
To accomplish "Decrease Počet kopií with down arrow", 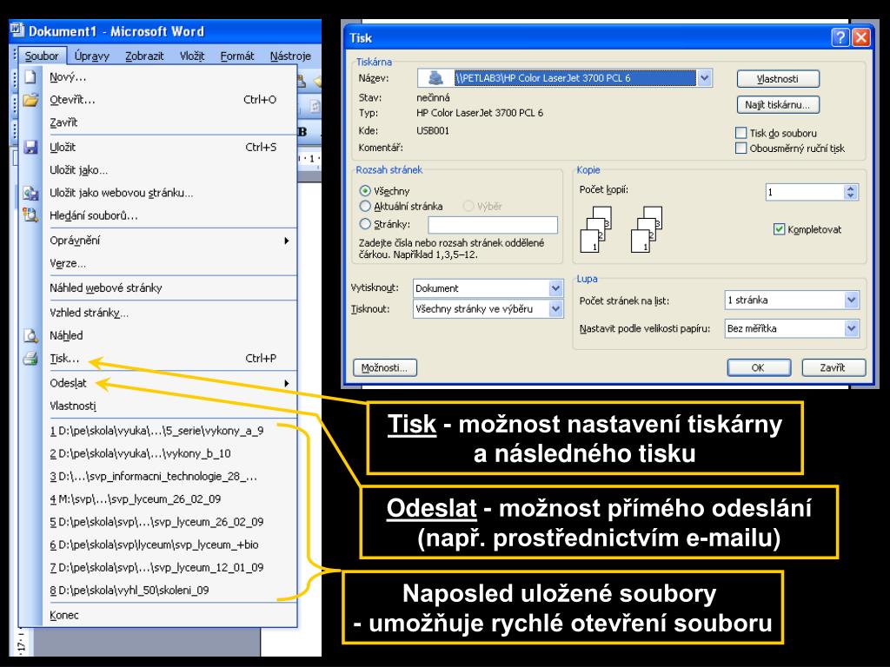I will [x=850, y=195].
